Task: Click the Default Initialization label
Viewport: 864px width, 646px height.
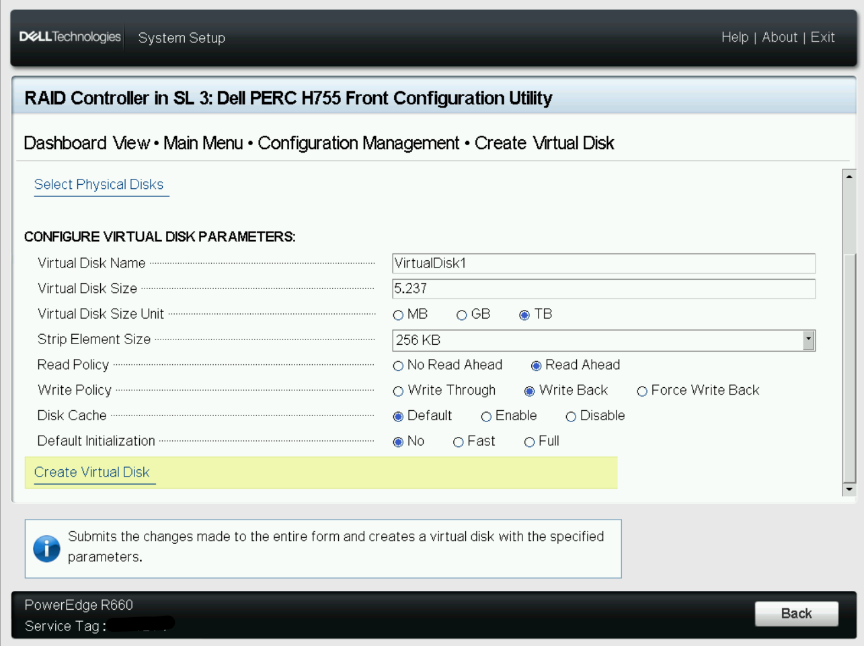Action: [x=96, y=441]
